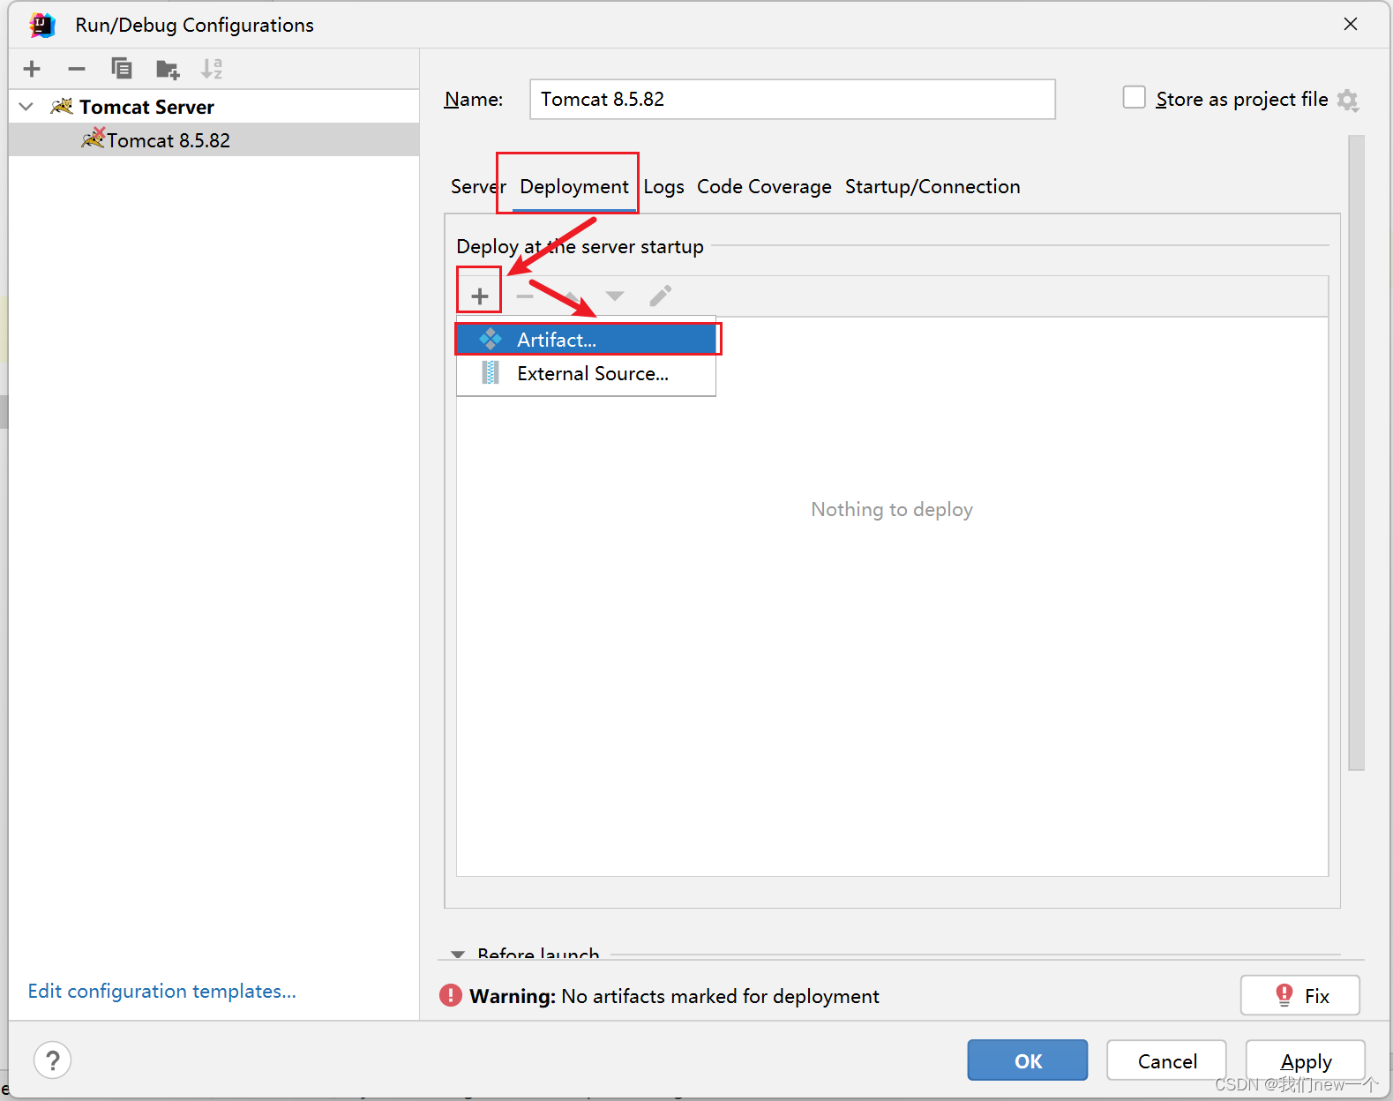Edit the deployment item with pencil

(x=660, y=296)
